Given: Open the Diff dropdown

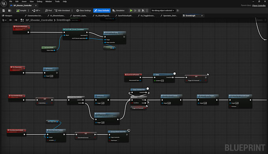Looking at the screenshot, I should pyautogui.click(x=36, y=11).
